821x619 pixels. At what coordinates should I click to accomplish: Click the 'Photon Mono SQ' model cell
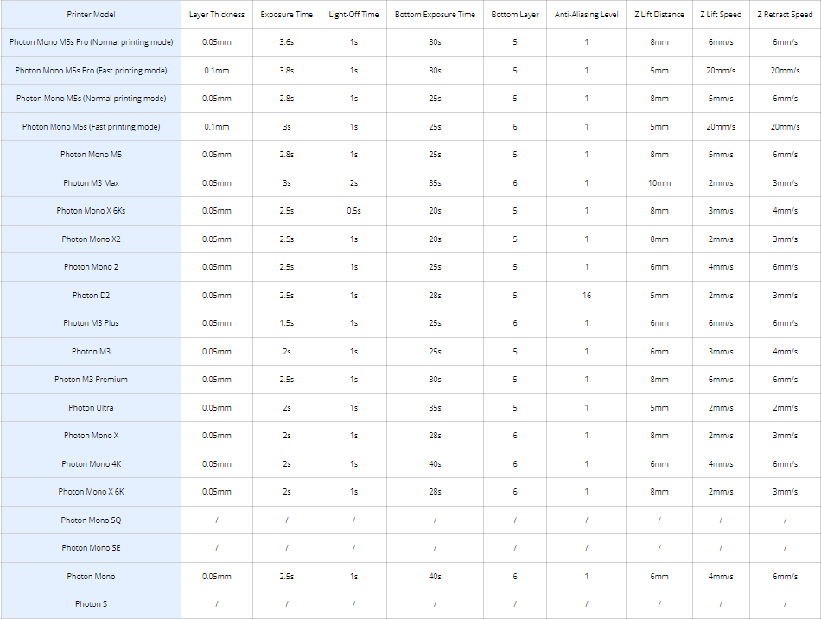pos(91,520)
